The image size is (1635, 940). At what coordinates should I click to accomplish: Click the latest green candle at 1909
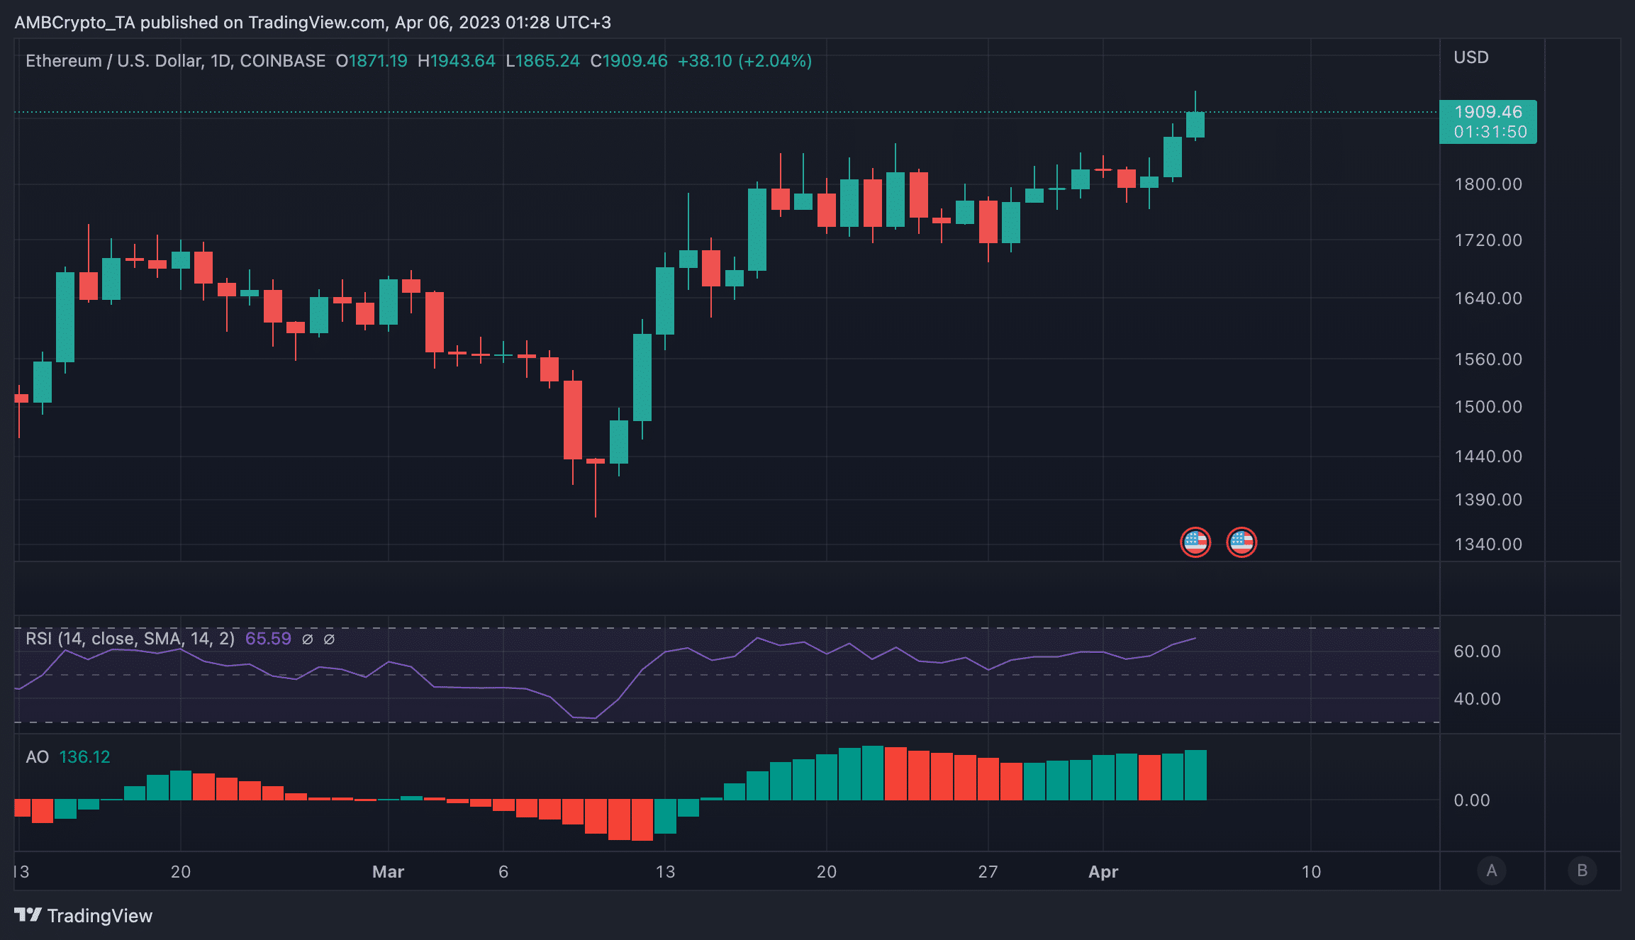pyautogui.click(x=1195, y=125)
